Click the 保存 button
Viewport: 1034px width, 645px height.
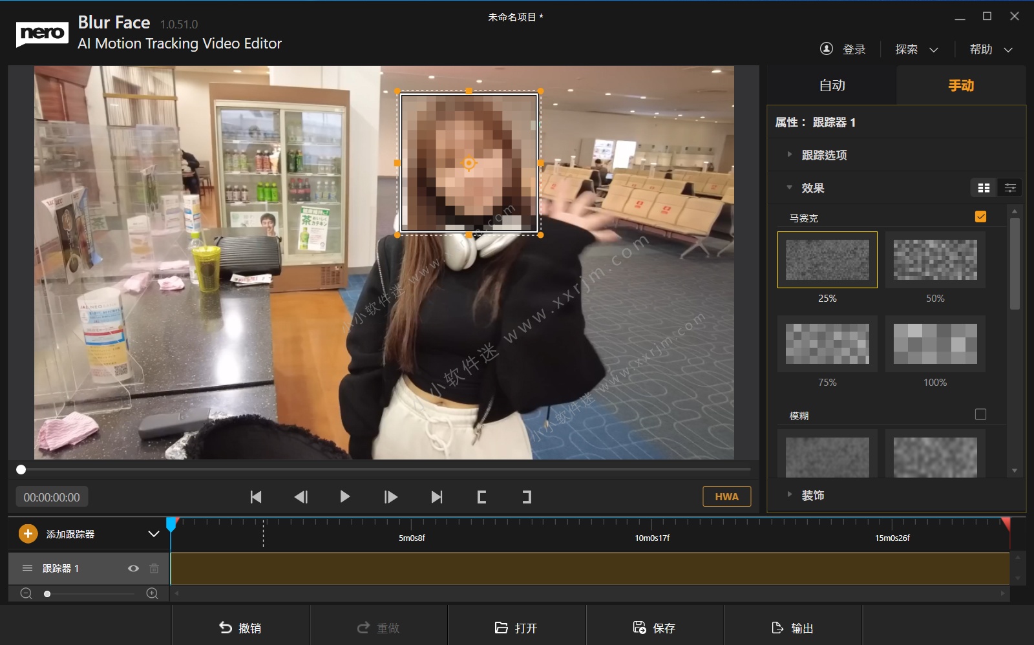655,628
